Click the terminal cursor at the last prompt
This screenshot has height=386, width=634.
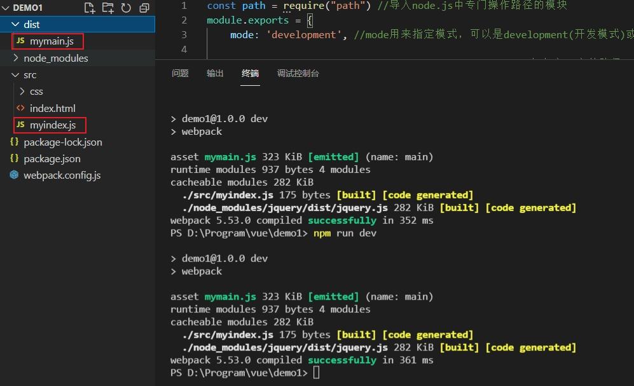316,373
